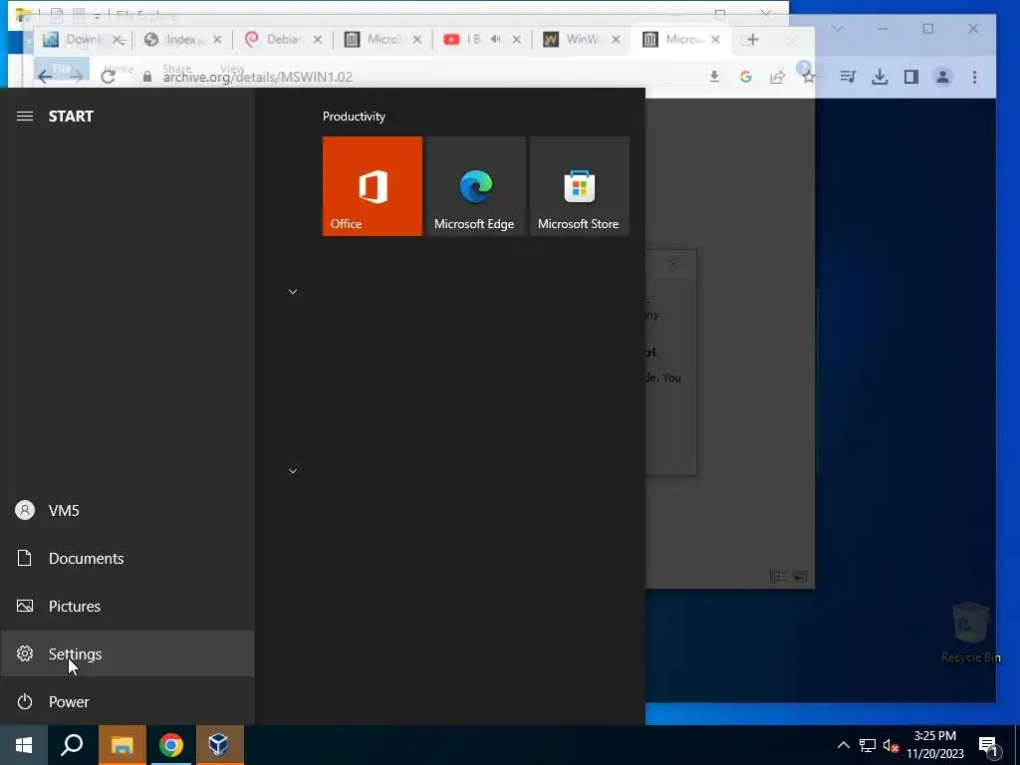Open the Power options
The width and height of the screenshot is (1020, 765).
pyautogui.click(x=127, y=701)
